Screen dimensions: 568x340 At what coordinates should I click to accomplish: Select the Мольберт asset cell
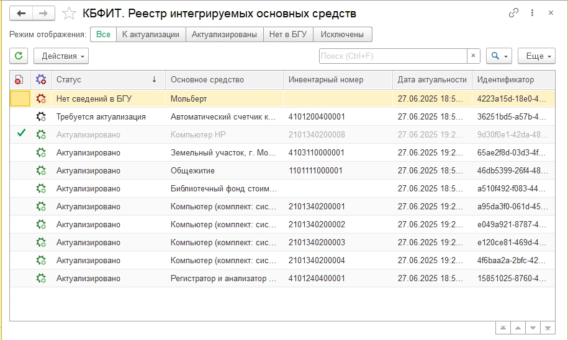pos(224,98)
